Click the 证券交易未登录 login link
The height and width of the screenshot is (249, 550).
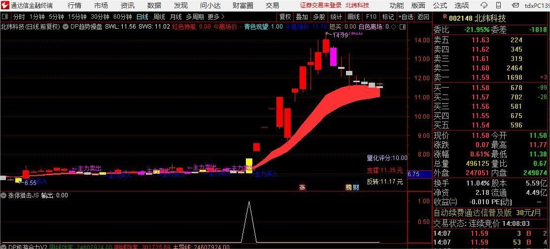pyautogui.click(x=321, y=5)
